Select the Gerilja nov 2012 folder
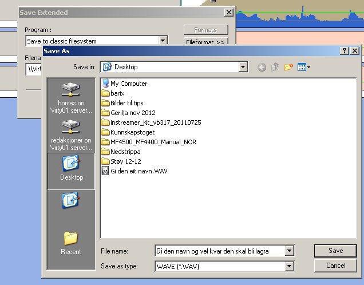364x285 pixels. [128, 113]
